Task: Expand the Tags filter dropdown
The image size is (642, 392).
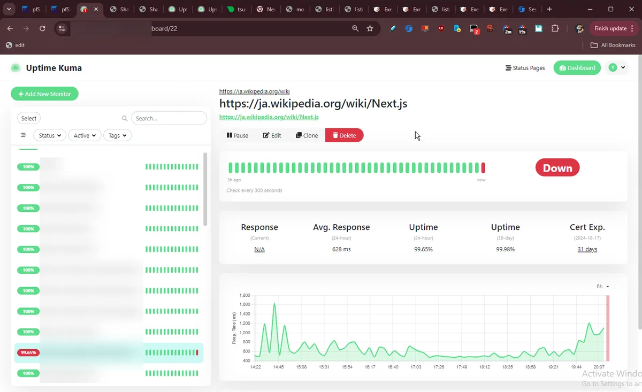Action: click(117, 135)
